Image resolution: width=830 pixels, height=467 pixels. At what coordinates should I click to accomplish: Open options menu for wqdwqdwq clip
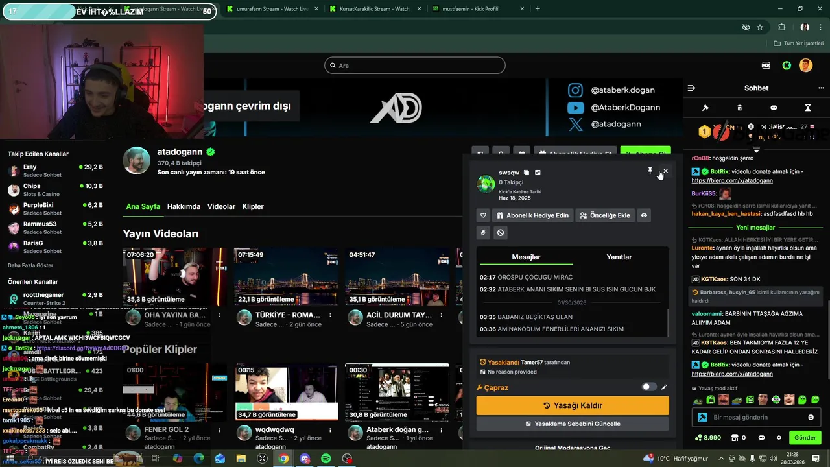click(x=331, y=429)
